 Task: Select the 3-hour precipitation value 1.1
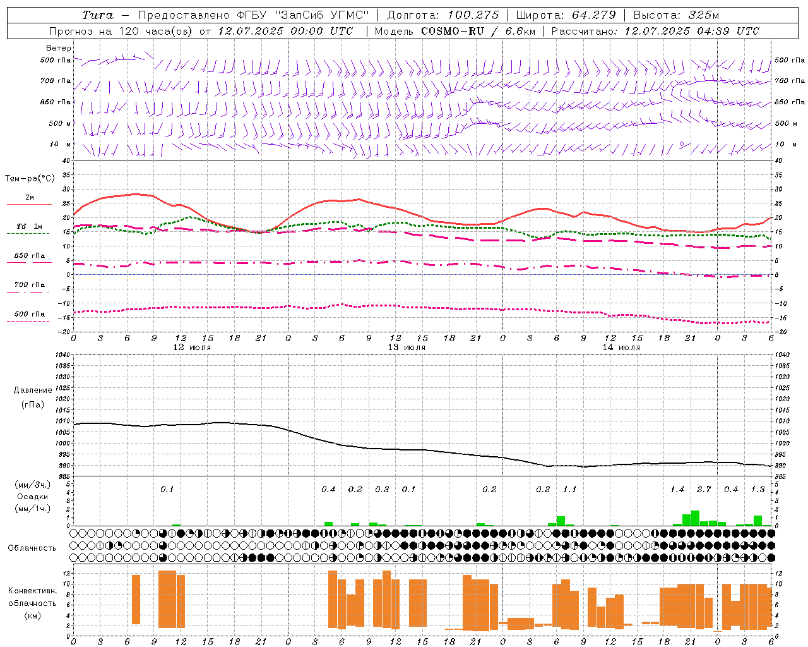pyautogui.click(x=569, y=490)
